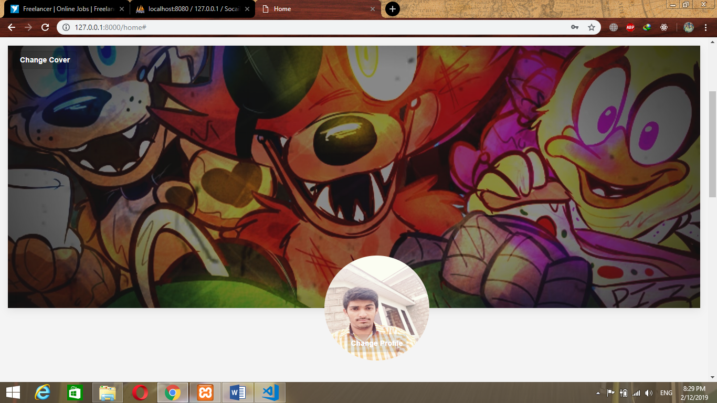Go back with the browser back arrow
Screen dimensions: 717x403
pos(12,27)
